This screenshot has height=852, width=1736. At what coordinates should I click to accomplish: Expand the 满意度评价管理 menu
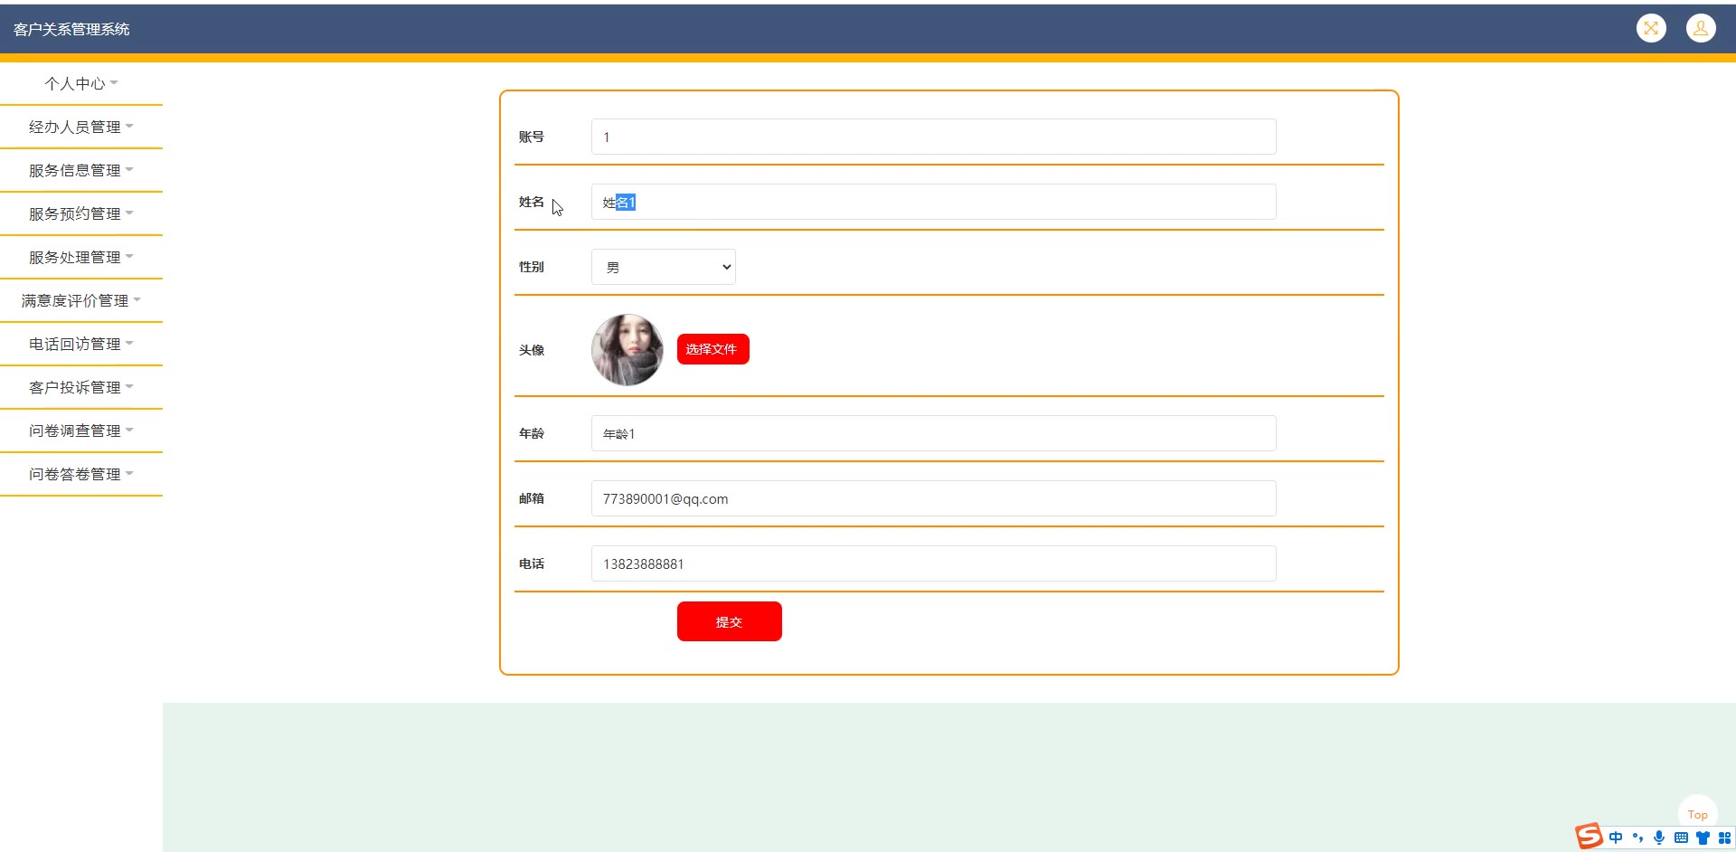pyautogui.click(x=81, y=300)
